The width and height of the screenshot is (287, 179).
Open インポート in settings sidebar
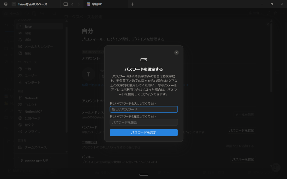32,83
